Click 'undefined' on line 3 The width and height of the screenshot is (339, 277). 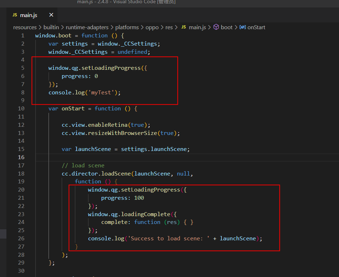[x=132, y=52]
